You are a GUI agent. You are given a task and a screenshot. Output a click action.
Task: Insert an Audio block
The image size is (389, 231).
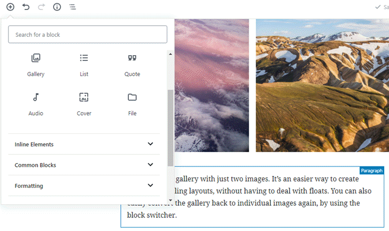point(36,104)
